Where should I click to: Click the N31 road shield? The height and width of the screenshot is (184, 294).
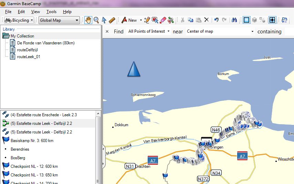tap(130, 166)
